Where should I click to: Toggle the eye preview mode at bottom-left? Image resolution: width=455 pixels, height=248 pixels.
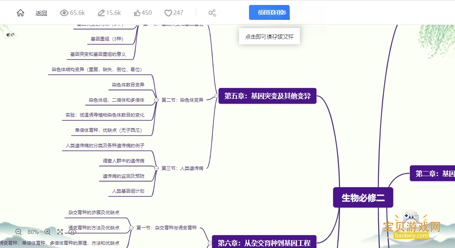point(72,232)
